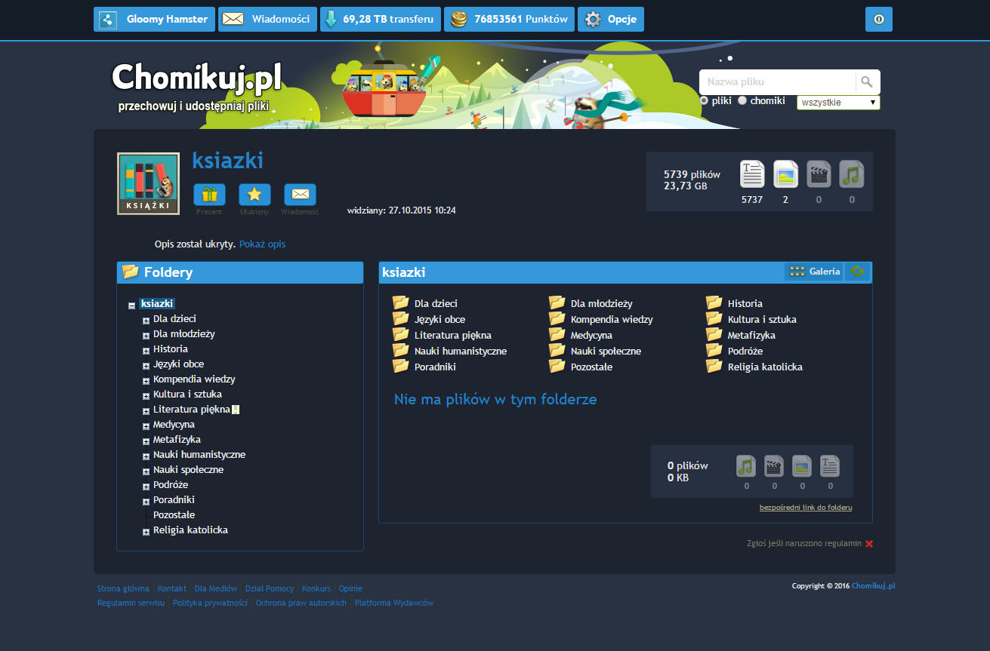This screenshot has width=990, height=651.
Task: Expand Kompendia wiedzy in the Foldery tree
Action: [146, 381]
